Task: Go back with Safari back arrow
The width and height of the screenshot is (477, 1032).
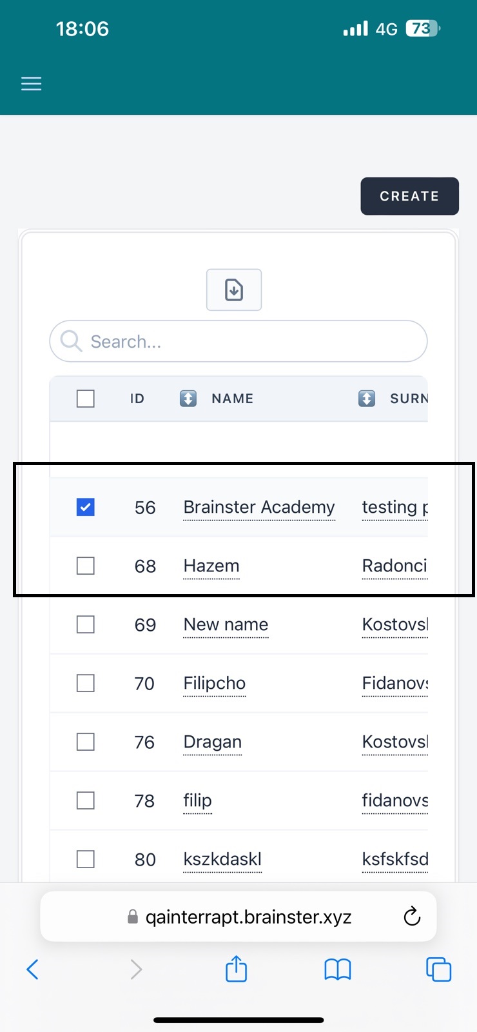Action: point(33,969)
